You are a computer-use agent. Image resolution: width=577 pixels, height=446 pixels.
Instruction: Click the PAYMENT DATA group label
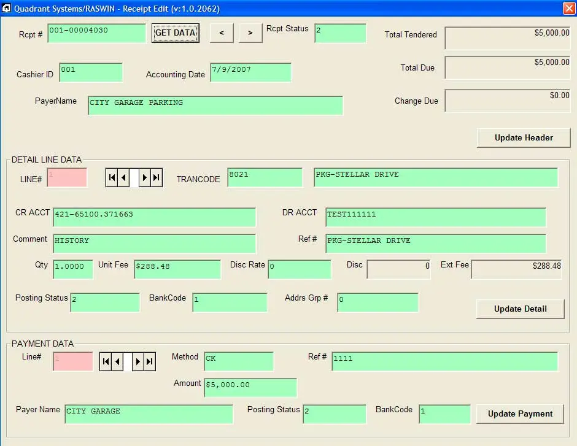pos(42,344)
